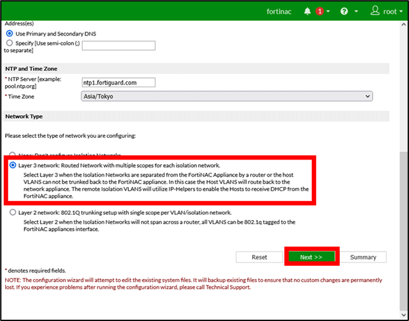Screen dimensions: 409x321
Task: Click the Specify DNS addresses input field
Action: (119, 45)
